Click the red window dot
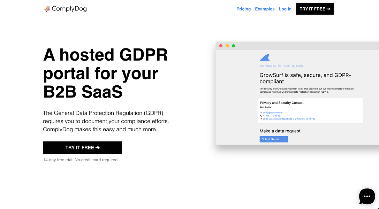 click(x=221, y=46)
